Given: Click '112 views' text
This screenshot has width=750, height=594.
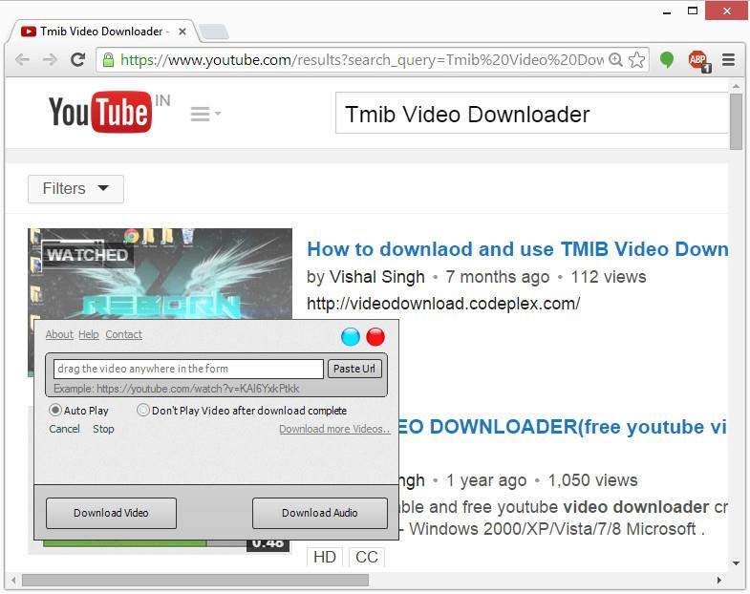Looking at the screenshot, I should tap(609, 277).
